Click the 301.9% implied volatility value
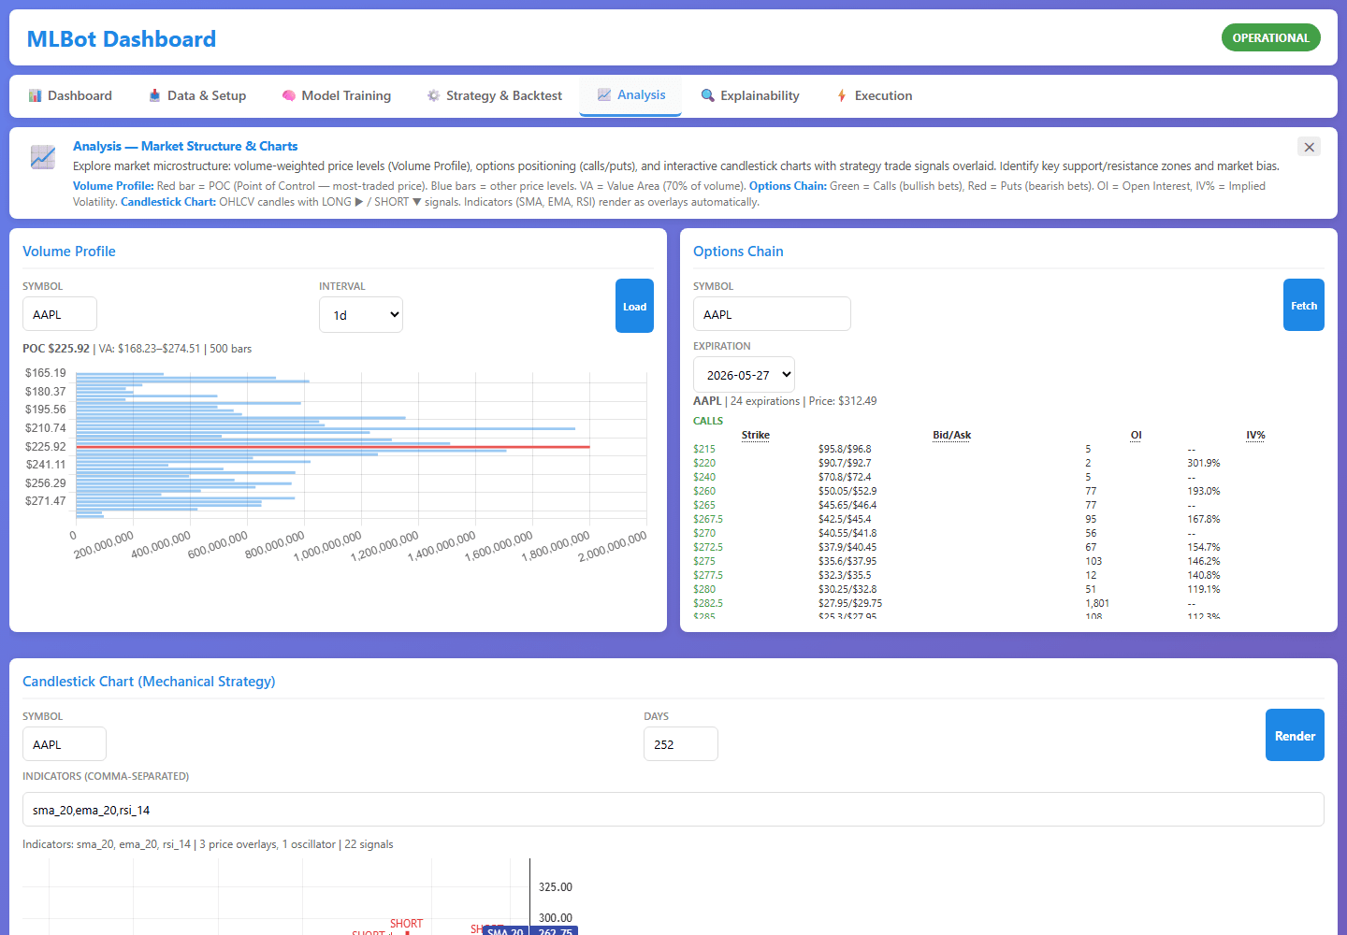This screenshot has height=935, width=1347. 1204,463
